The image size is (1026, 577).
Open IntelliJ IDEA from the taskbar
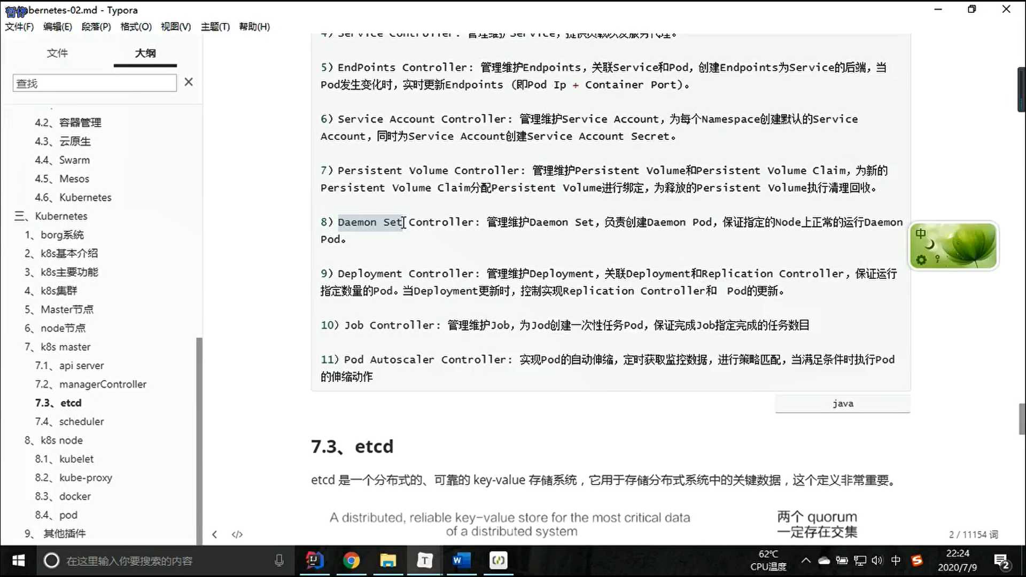click(x=314, y=560)
